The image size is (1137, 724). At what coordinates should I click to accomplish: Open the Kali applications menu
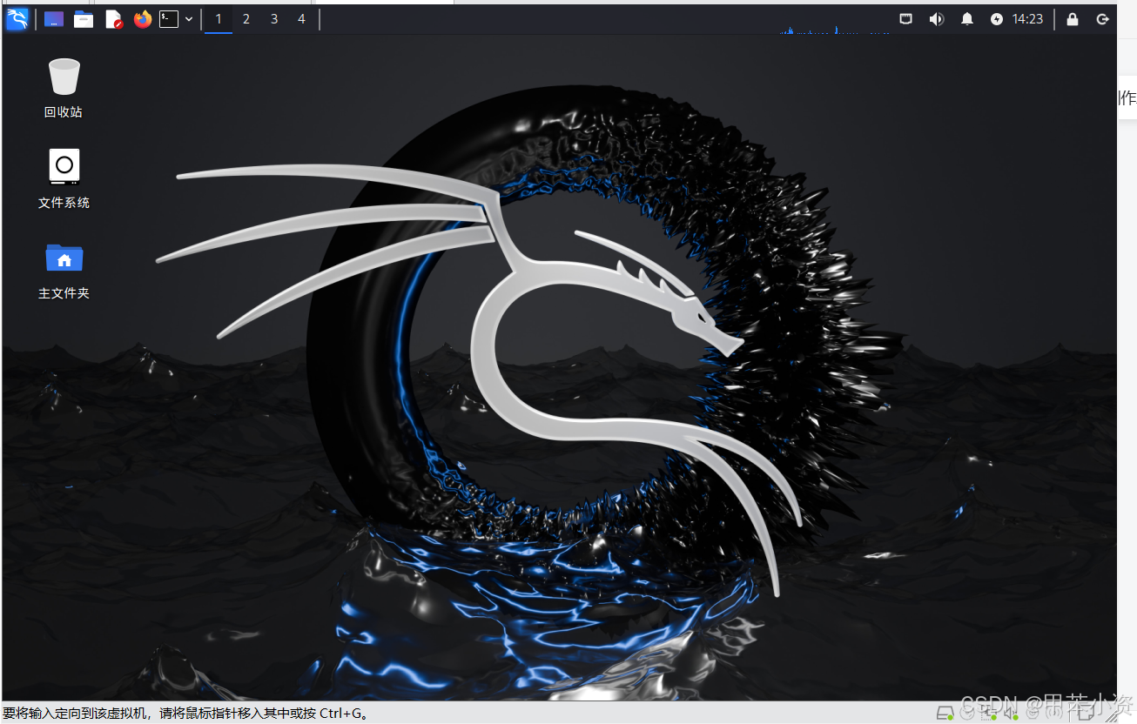(x=17, y=19)
